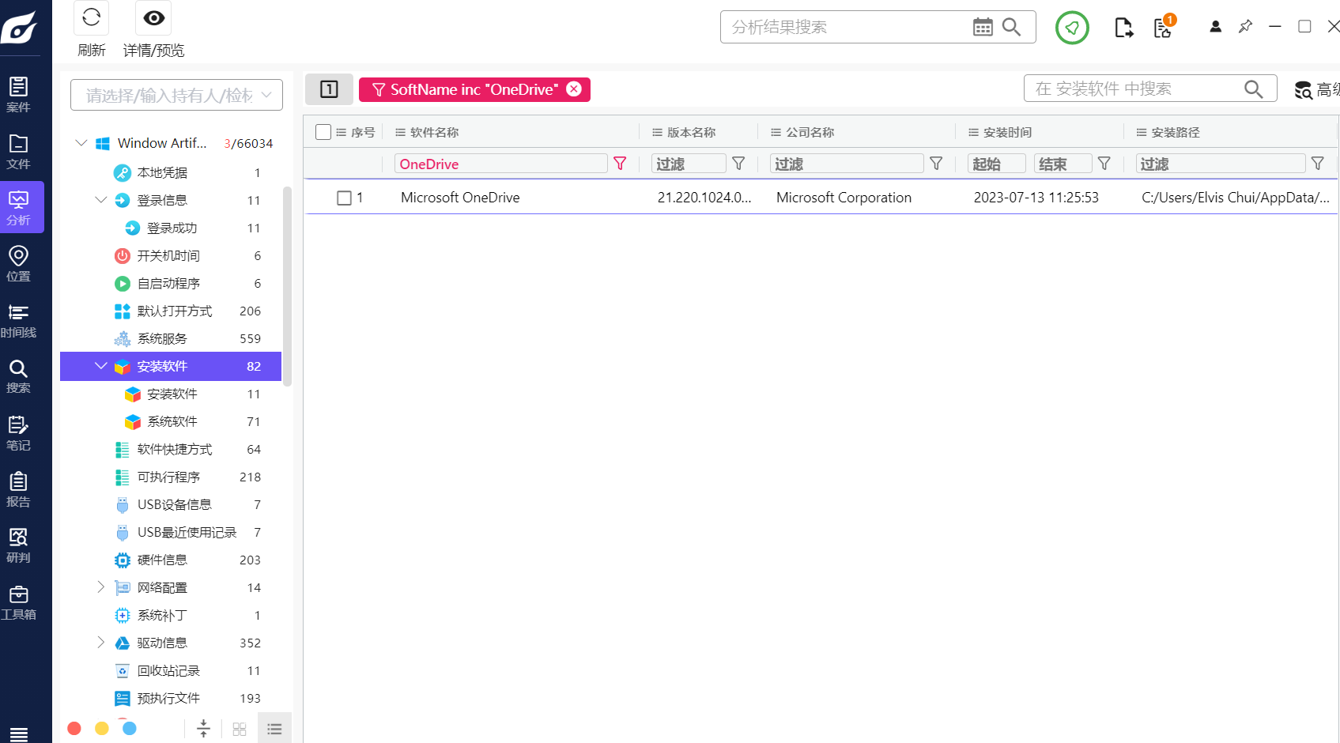Open the 报告 sidebar section
This screenshot has width=1340, height=743.
click(18, 489)
